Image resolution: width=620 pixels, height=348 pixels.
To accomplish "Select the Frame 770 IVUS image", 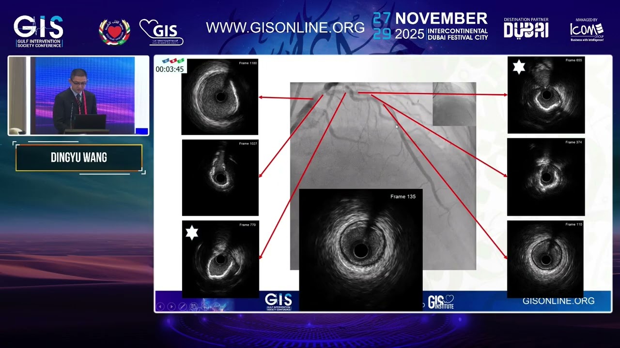I will click(220, 259).
